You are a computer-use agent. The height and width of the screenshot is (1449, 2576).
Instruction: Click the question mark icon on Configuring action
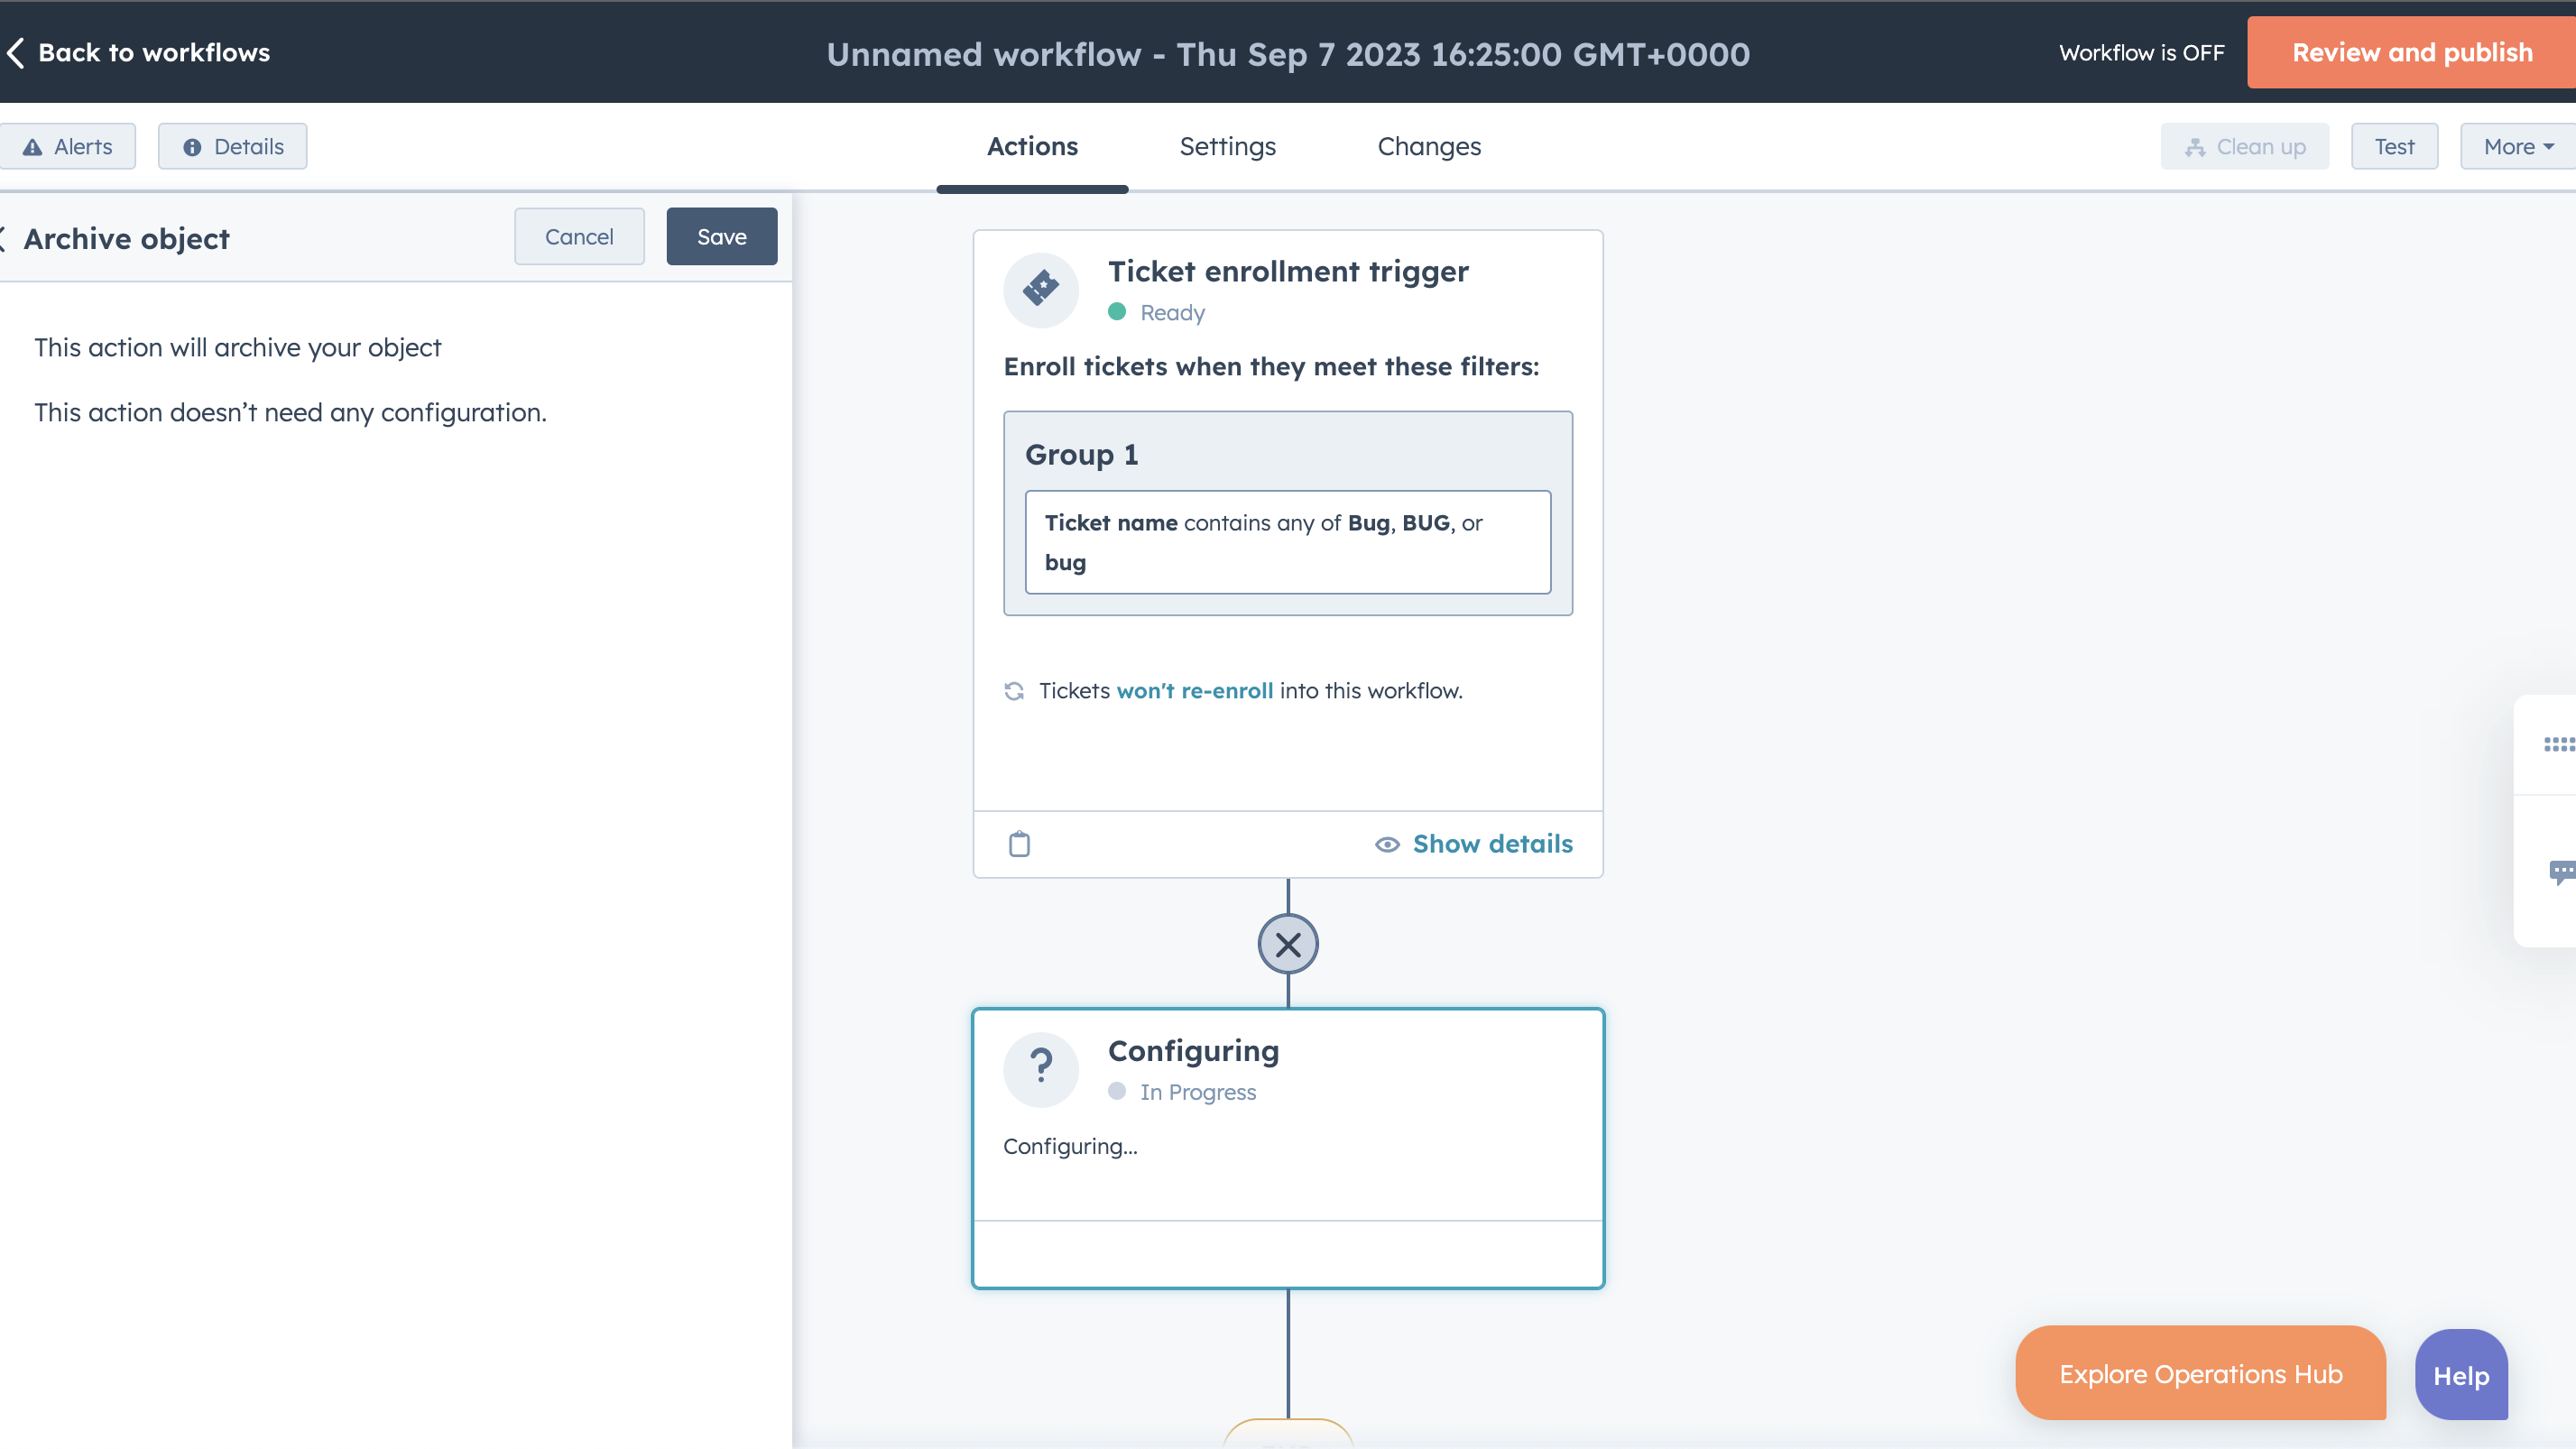click(x=1040, y=1068)
